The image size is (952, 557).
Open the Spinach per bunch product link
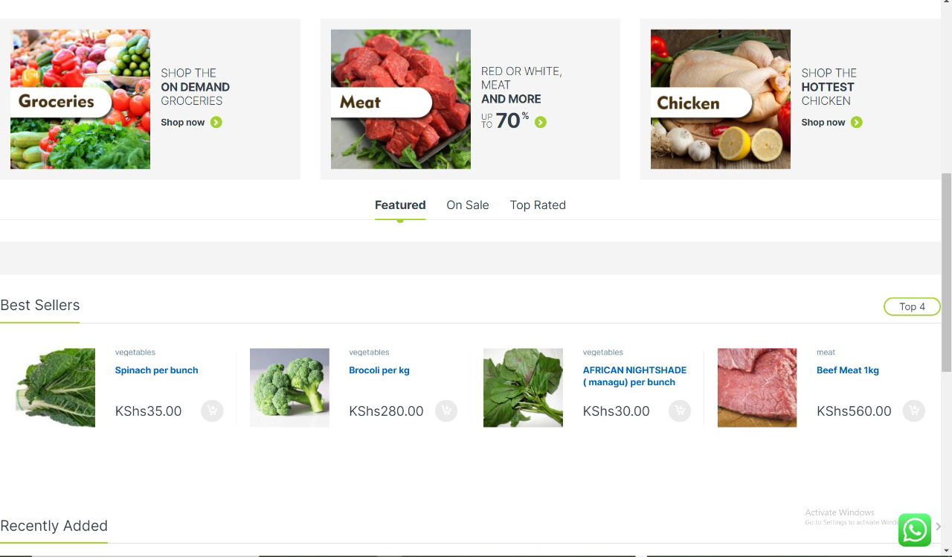pos(156,370)
